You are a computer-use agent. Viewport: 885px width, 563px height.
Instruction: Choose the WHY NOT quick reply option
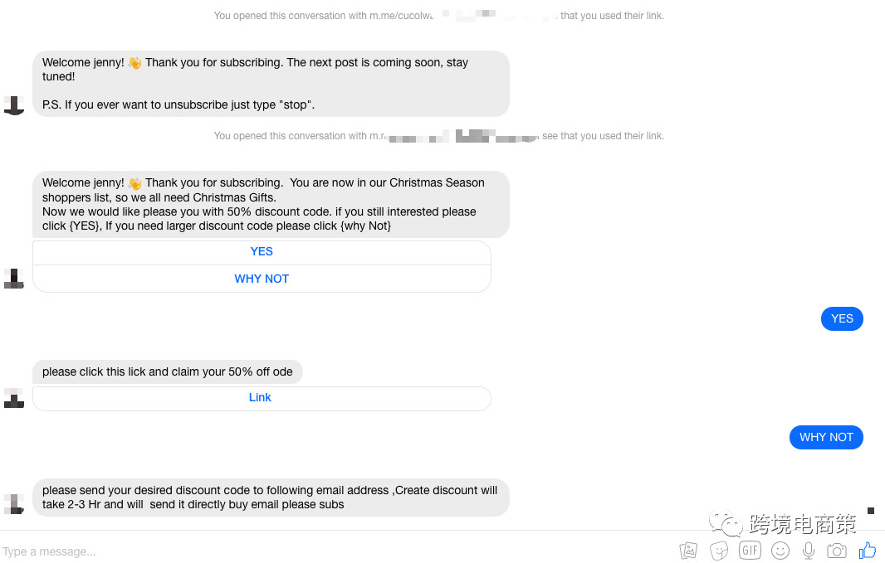coord(262,279)
